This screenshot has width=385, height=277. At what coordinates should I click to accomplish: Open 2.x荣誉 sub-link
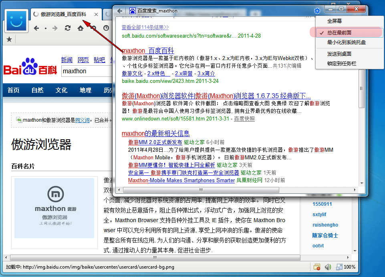point(184,73)
